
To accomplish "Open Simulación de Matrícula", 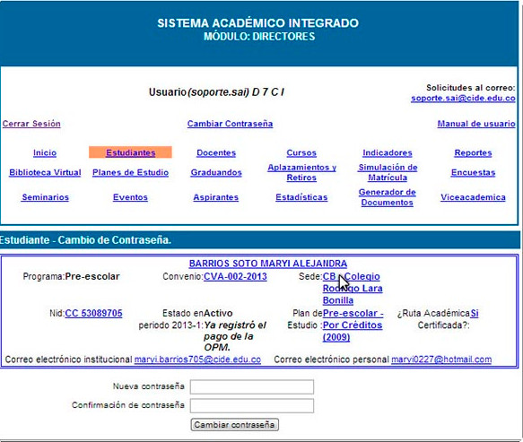I will (388, 172).
